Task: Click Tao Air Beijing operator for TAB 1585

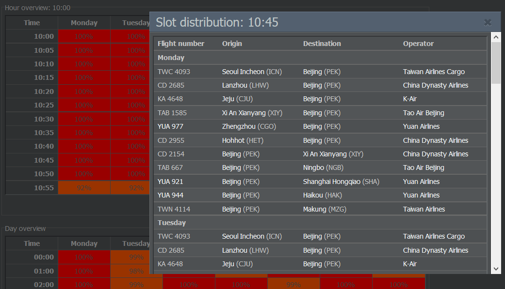Action: coord(424,113)
